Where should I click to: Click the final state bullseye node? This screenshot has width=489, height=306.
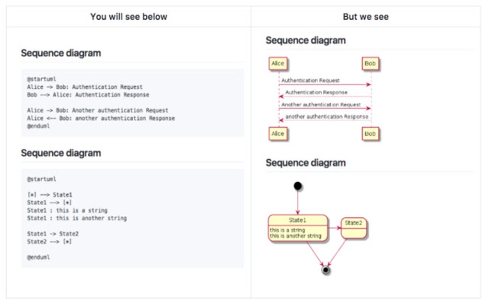click(x=326, y=271)
